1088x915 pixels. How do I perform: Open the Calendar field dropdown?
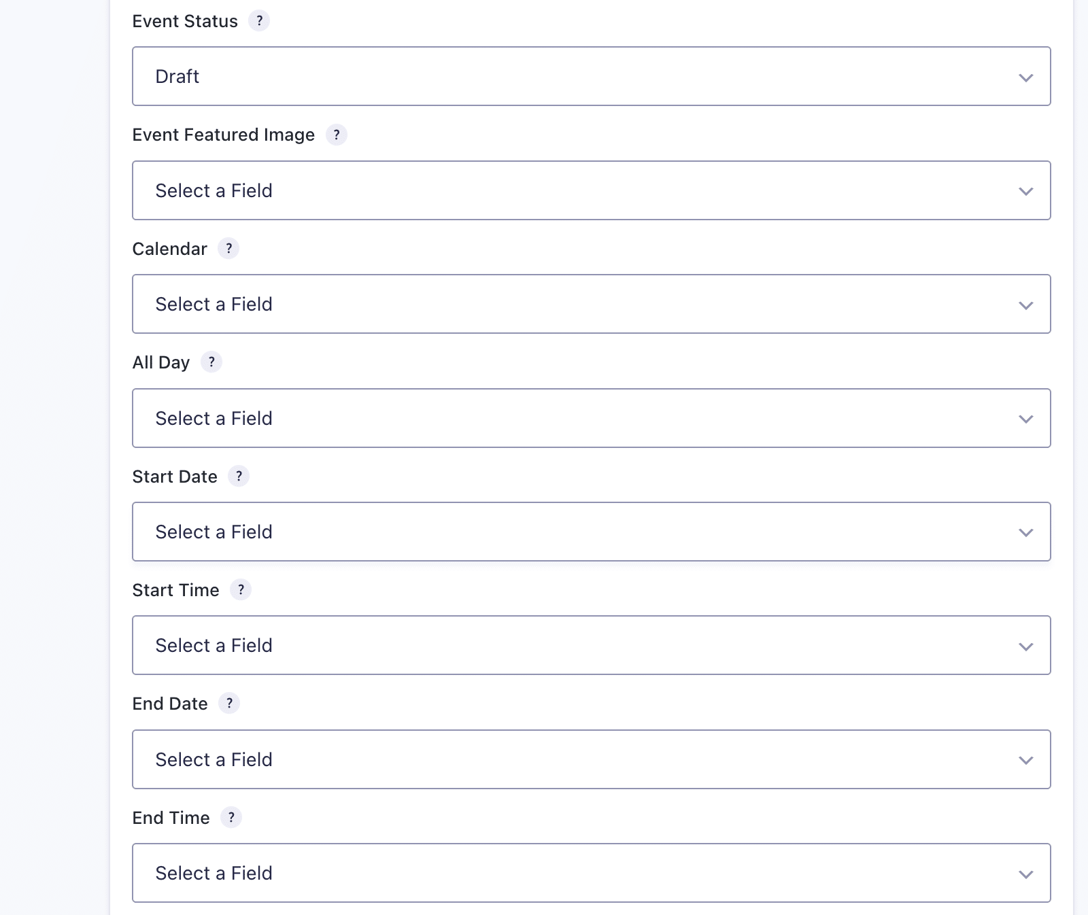click(x=591, y=304)
